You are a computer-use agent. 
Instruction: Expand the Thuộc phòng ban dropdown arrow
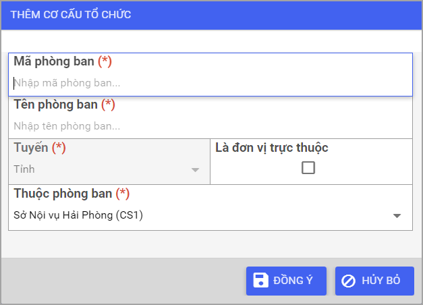pyautogui.click(x=397, y=216)
